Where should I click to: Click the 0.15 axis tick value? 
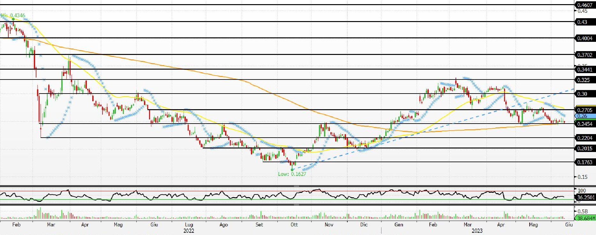pos(583,177)
